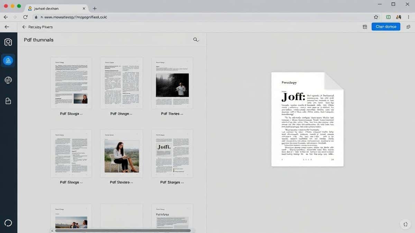Click the app back arrow above the sidebar
415x233 pixels.
click(x=7, y=27)
